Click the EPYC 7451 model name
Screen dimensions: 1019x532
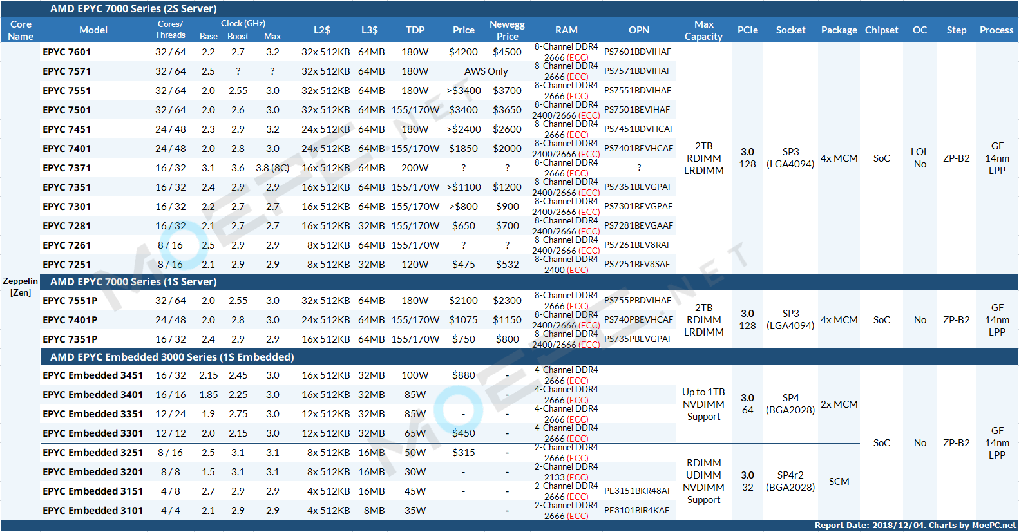pyautogui.click(x=67, y=129)
